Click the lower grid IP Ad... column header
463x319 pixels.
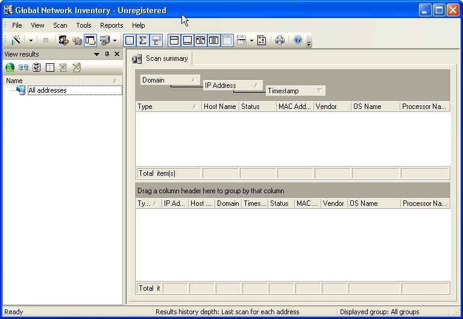click(175, 203)
